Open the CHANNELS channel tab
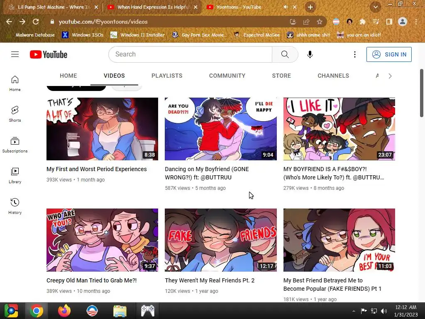This screenshot has width=425, height=319. coord(333,76)
